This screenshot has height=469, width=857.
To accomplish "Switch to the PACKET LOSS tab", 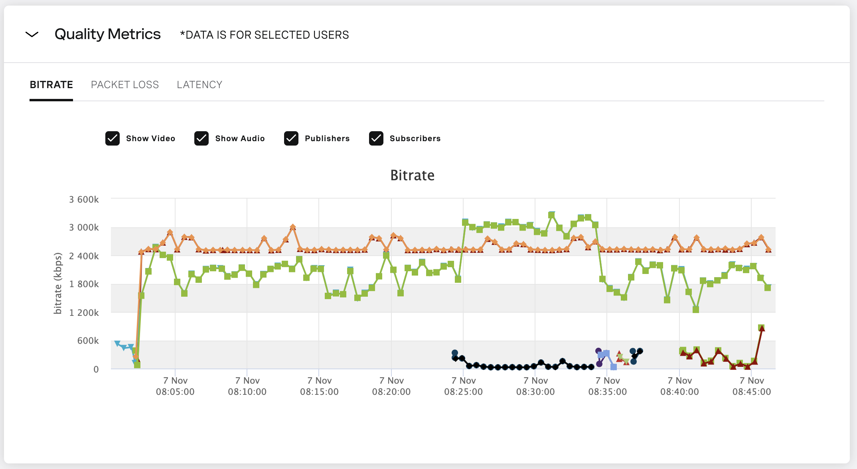I will pyautogui.click(x=125, y=85).
